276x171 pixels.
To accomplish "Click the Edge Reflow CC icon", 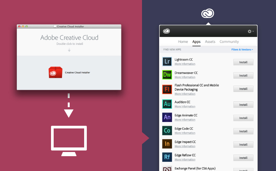I will click(x=167, y=157).
